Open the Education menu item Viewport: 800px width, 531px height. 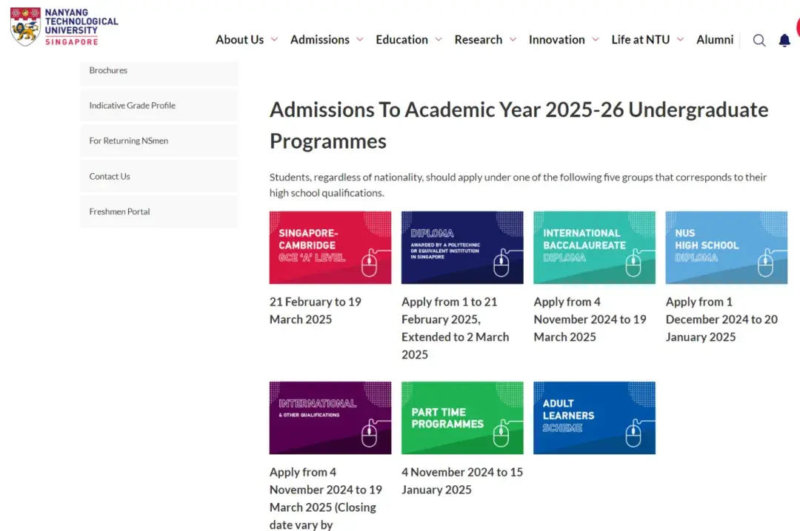click(x=401, y=40)
